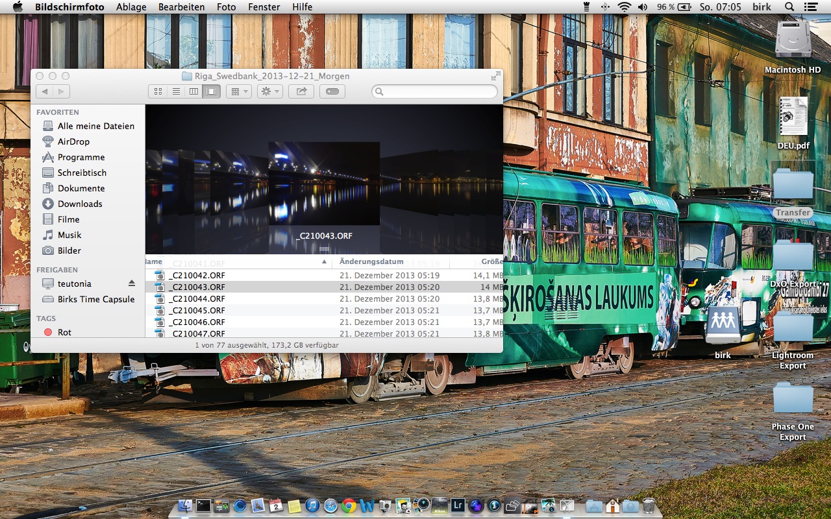
Task: Switch Finder to icon view
Action: point(158,92)
